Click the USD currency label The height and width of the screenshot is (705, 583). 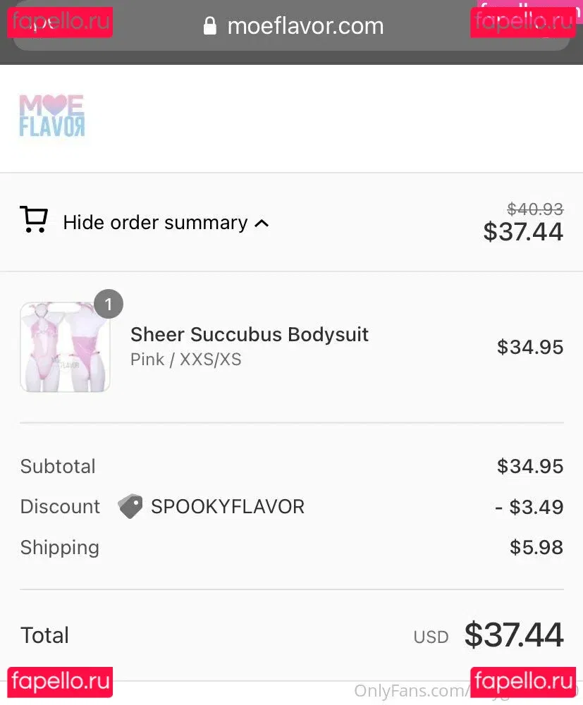point(431,637)
